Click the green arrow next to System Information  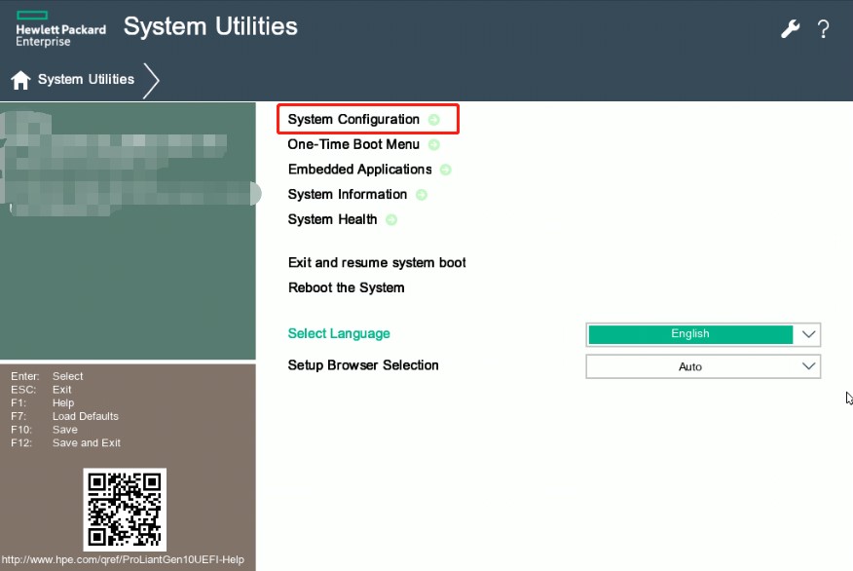click(422, 195)
